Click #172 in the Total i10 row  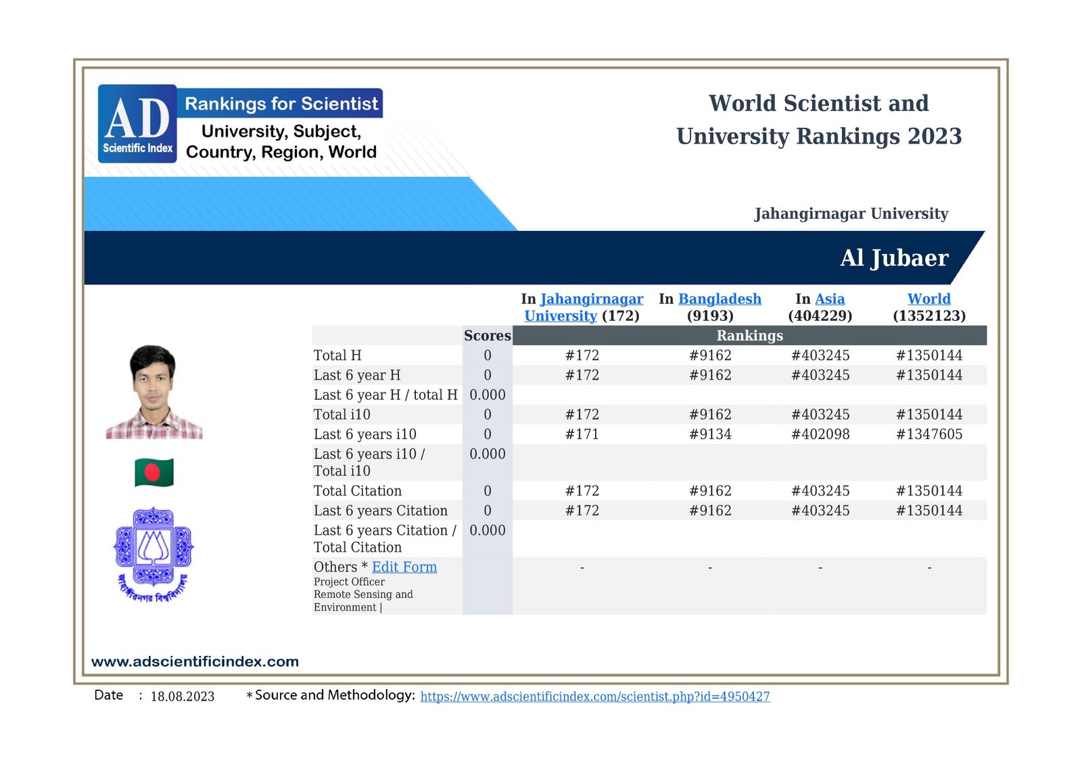tap(582, 415)
